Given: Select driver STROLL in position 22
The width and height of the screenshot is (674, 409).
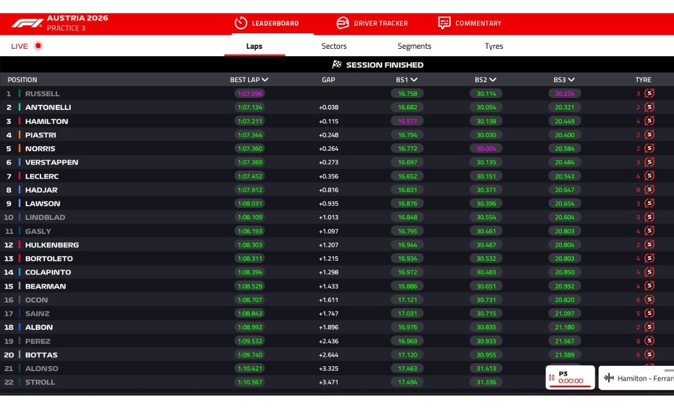Looking at the screenshot, I should click(x=40, y=382).
